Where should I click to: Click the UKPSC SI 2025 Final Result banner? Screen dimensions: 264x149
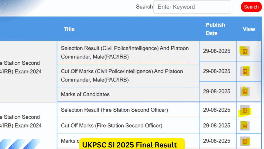click(132, 144)
